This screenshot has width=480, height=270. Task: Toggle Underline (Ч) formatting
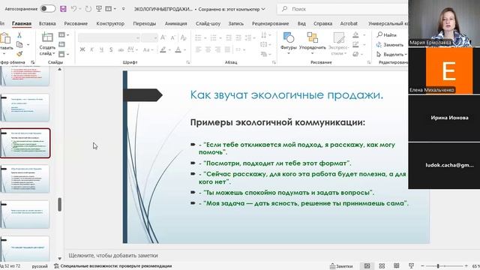coord(101,49)
